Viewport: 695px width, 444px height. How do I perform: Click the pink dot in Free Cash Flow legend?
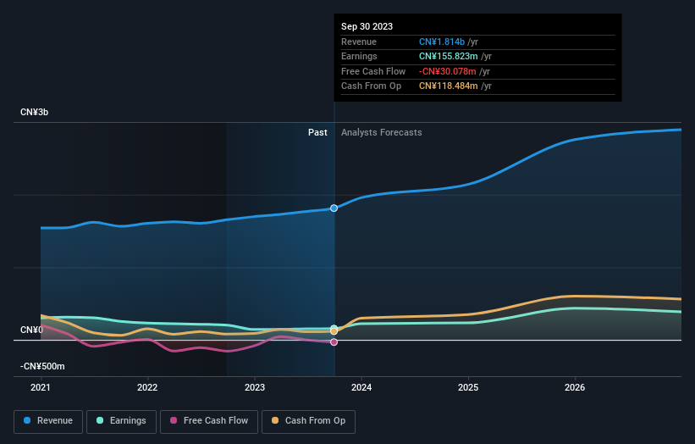[x=174, y=420]
